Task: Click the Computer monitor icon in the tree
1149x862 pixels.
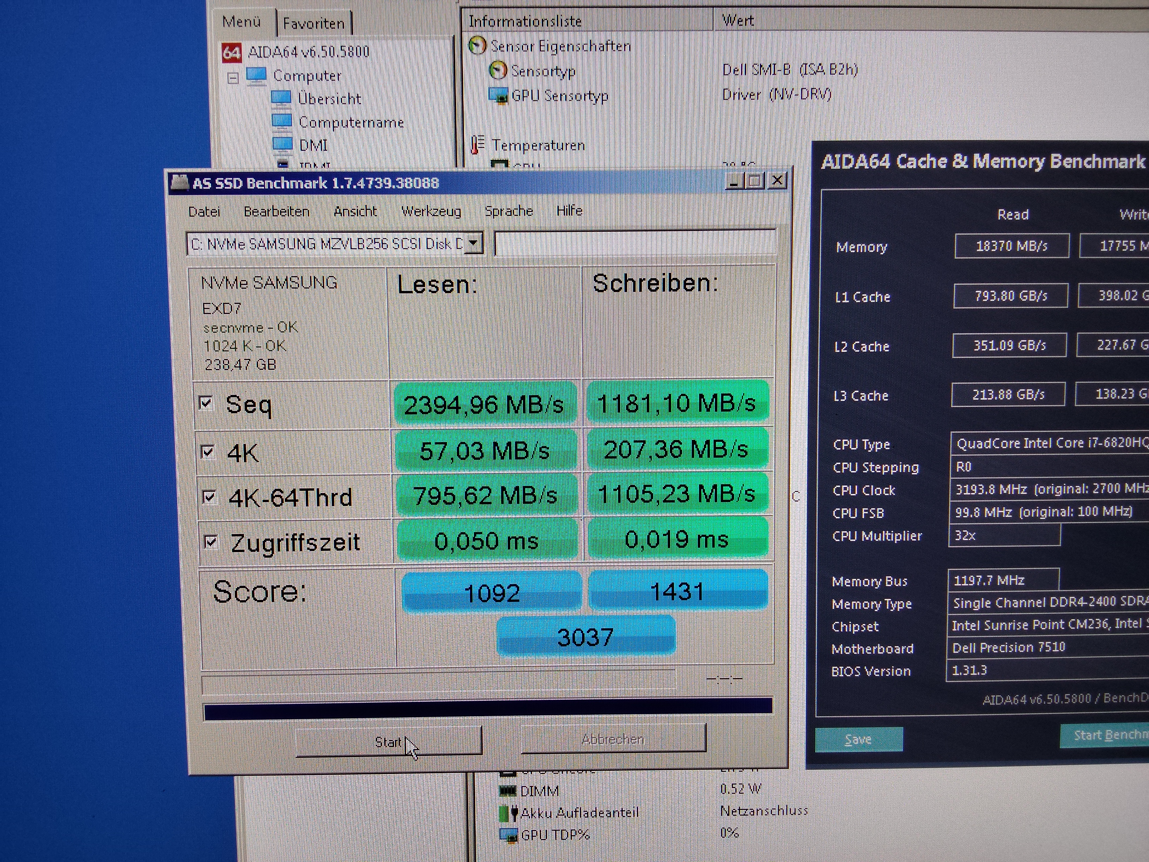Action: point(257,76)
